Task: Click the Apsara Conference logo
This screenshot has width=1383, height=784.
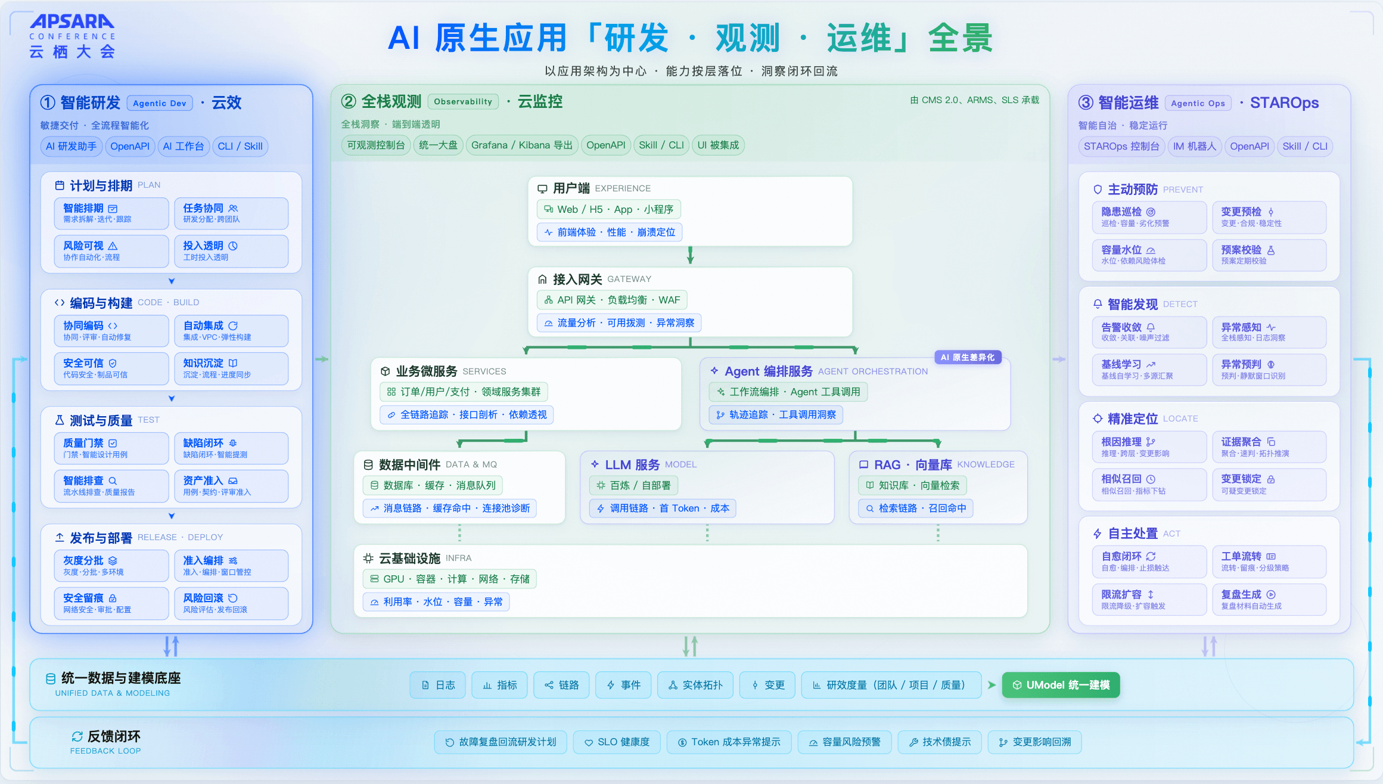Action: click(x=72, y=36)
